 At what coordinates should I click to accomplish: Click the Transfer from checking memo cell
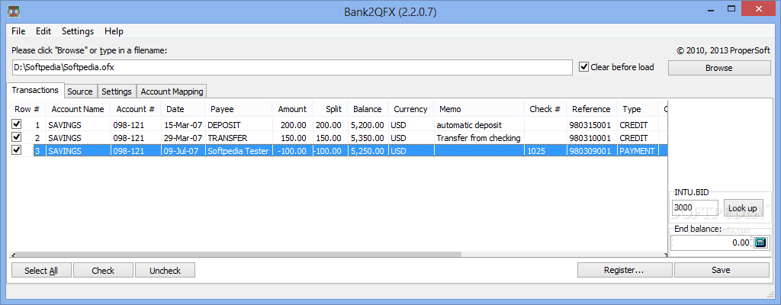click(479, 137)
